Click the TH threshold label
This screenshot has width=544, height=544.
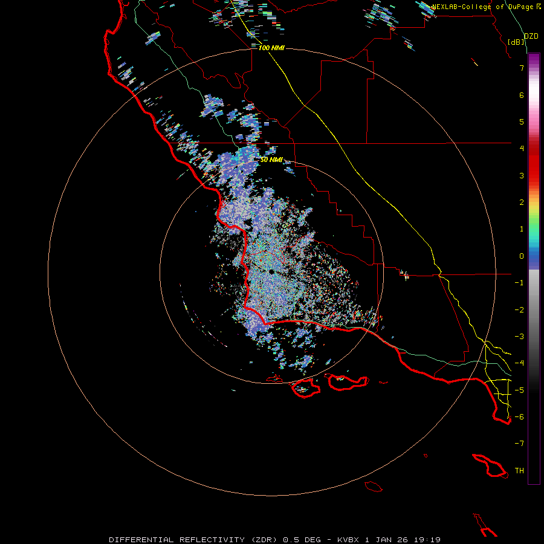tap(519, 471)
